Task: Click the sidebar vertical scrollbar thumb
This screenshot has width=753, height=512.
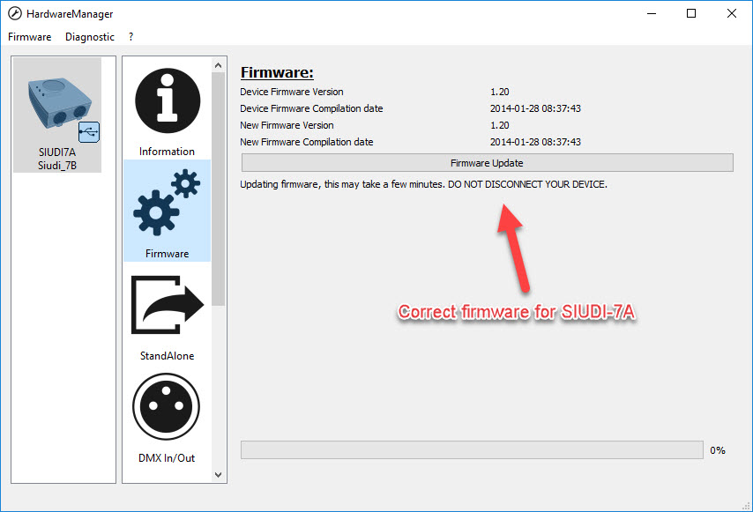Action: coord(218,189)
